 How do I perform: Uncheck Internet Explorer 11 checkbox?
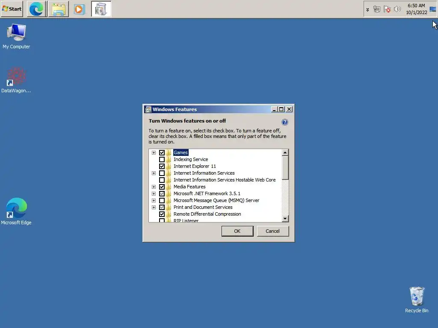(162, 166)
